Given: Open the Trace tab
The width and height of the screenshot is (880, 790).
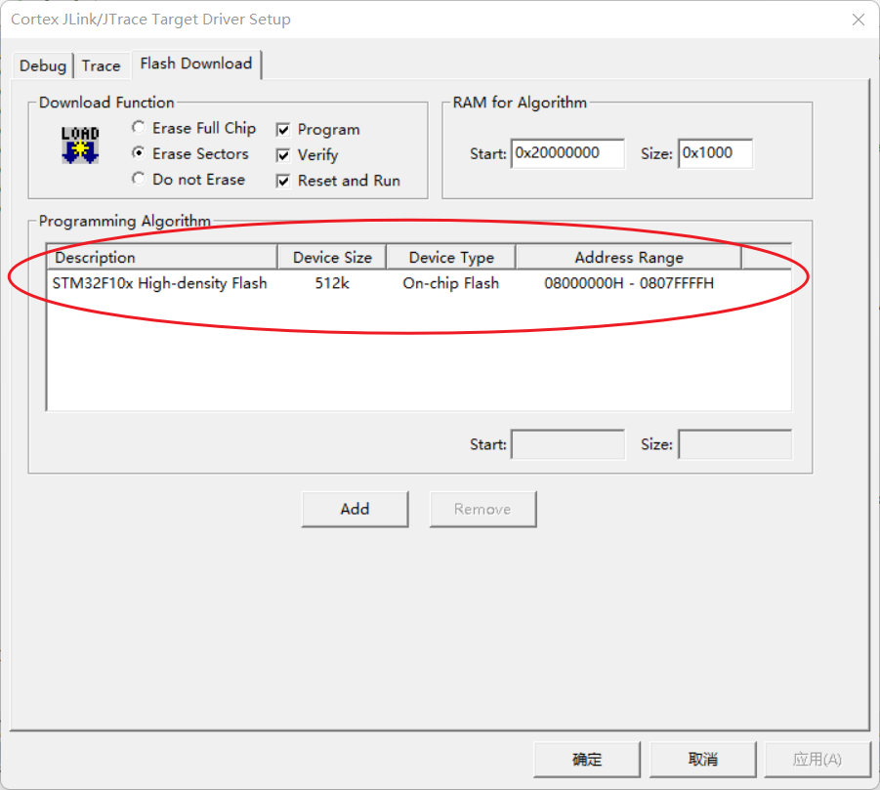Looking at the screenshot, I should click(x=102, y=65).
